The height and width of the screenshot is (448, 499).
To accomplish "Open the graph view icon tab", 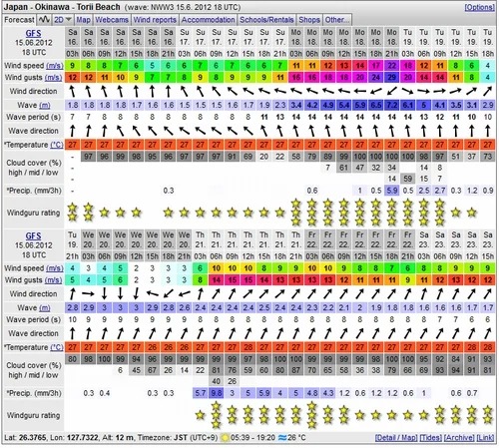I will [x=44, y=20].
